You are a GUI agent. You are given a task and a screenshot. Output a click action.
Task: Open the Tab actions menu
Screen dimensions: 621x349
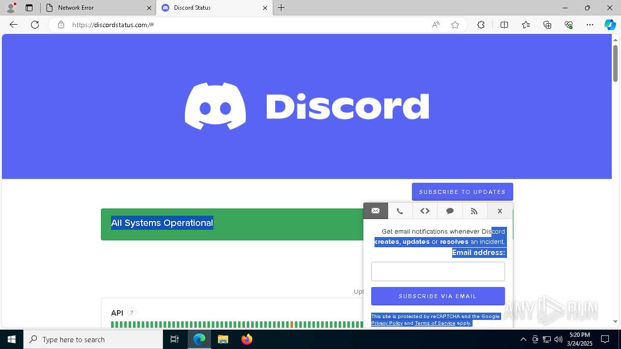(29, 8)
